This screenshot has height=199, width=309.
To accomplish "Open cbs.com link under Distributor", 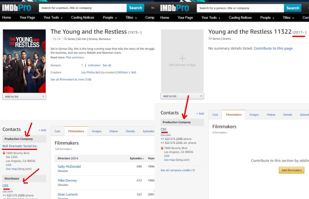I will pyautogui.click(x=7, y=191).
